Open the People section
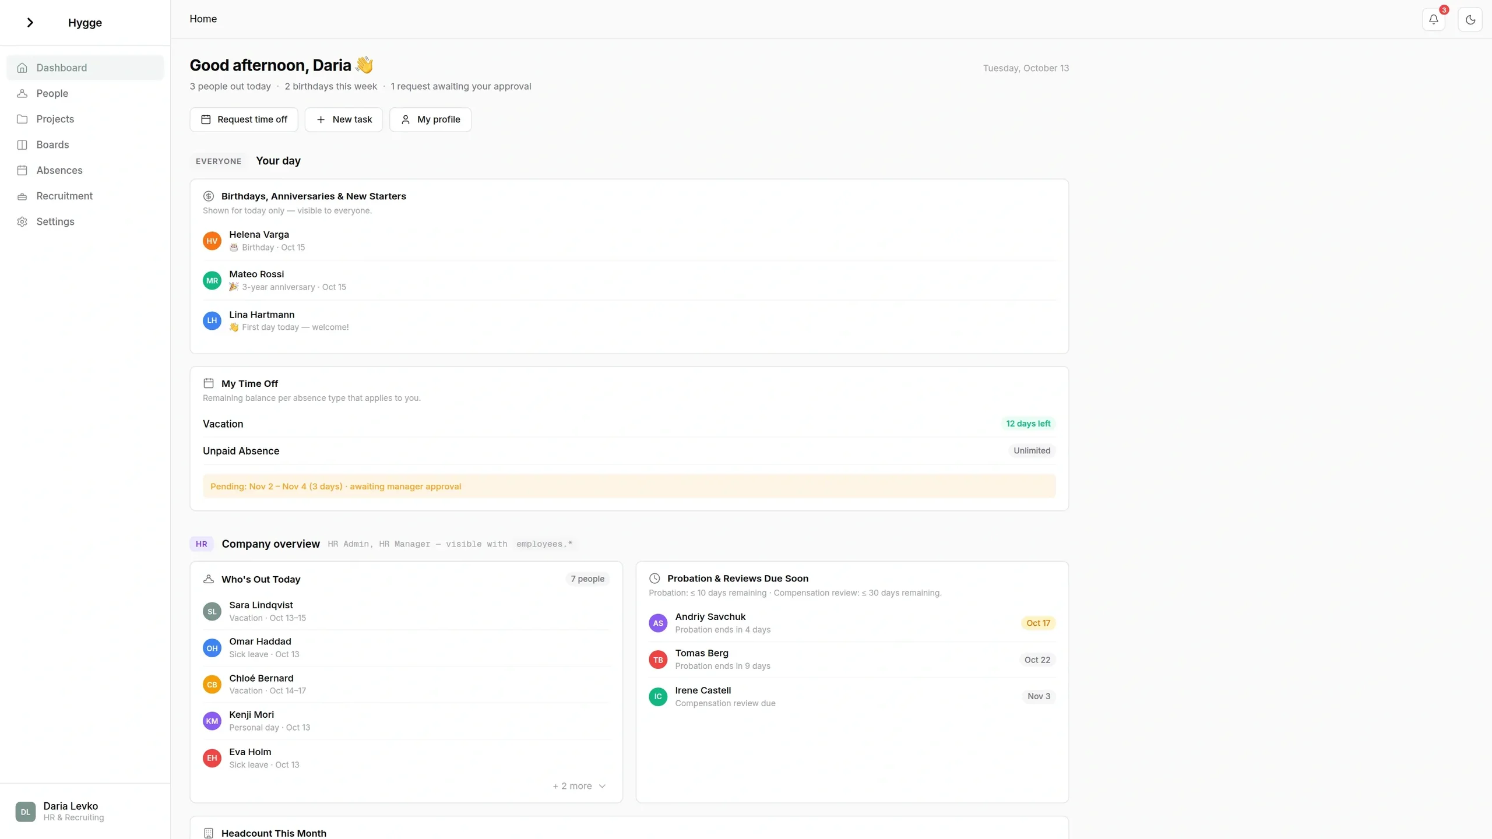 point(85,93)
